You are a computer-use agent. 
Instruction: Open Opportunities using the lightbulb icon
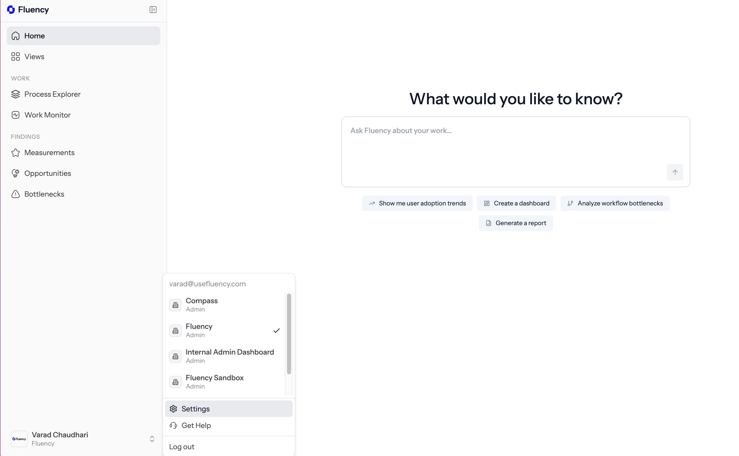click(15, 173)
